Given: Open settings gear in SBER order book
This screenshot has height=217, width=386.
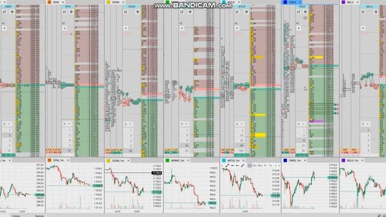Looking at the screenshot, I should tap(12, 11).
